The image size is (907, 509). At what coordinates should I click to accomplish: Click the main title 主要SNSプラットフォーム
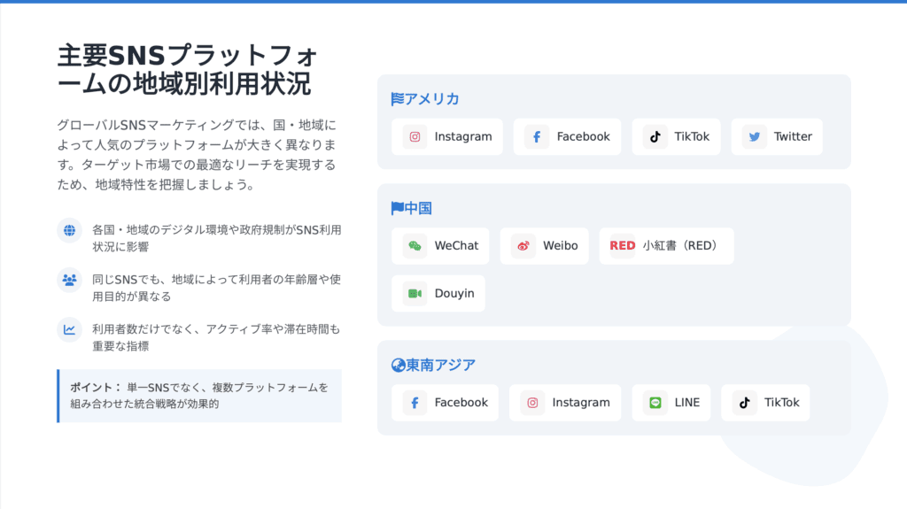tap(188, 69)
